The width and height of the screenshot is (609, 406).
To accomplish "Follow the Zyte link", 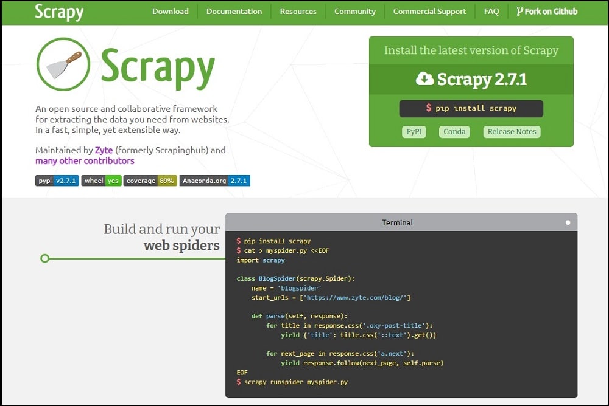I will pos(104,150).
